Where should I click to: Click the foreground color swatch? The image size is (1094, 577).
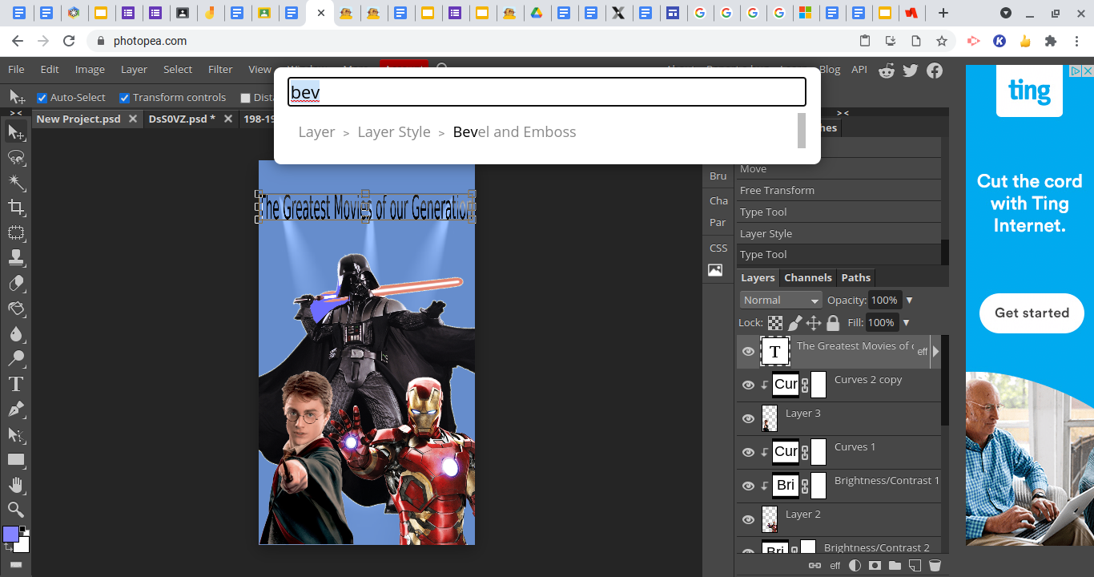11,535
